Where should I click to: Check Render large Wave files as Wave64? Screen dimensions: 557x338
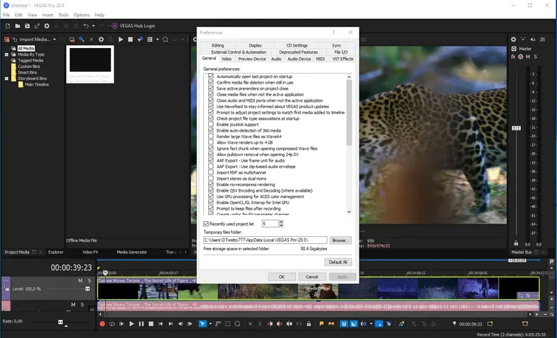[211, 137]
